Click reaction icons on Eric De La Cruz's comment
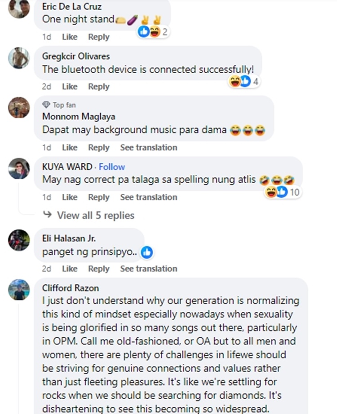Viewport: 337px width, 414px height. [x=149, y=31]
